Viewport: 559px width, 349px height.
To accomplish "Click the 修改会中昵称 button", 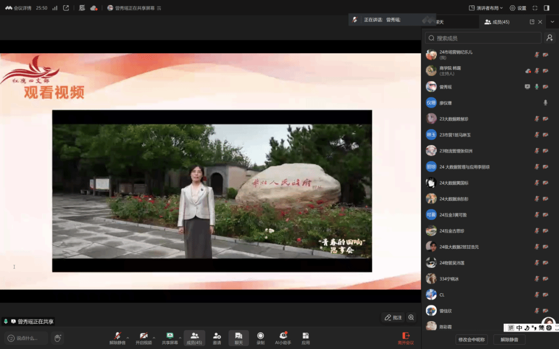I will pyautogui.click(x=472, y=340).
